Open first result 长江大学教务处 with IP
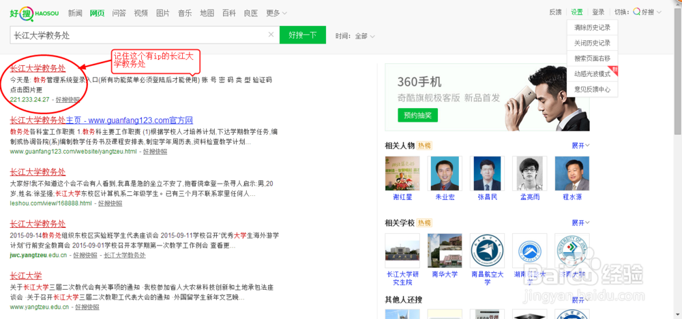This screenshot has width=682, height=319. pyautogui.click(x=38, y=68)
